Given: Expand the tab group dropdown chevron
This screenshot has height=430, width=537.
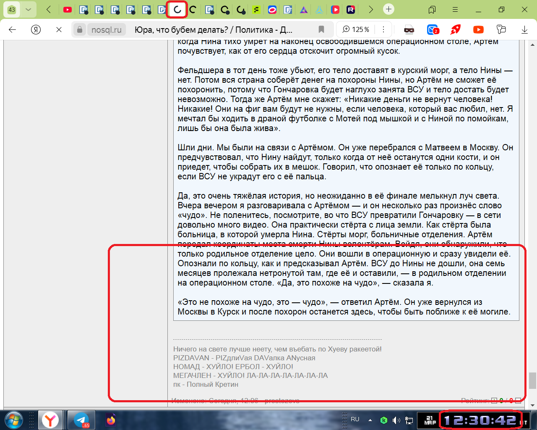Looking at the screenshot, I should pos(28,9).
